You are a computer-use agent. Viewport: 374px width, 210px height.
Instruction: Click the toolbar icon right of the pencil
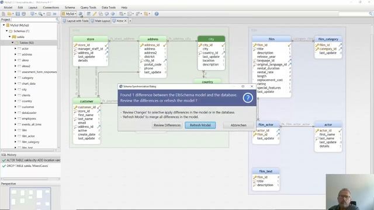point(101,14)
